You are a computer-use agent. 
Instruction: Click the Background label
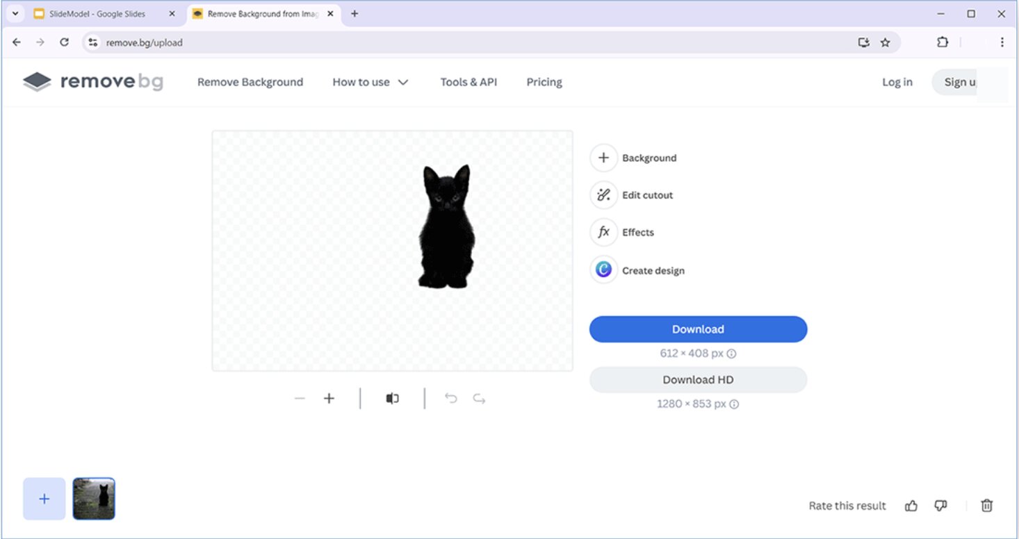click(649, 158)
